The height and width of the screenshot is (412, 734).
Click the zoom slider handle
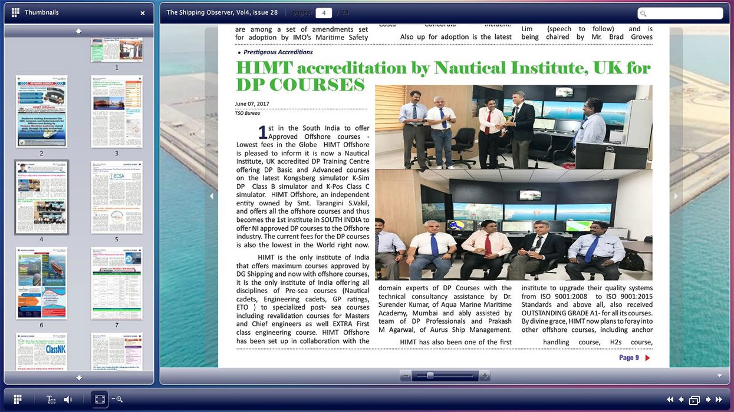430,376
